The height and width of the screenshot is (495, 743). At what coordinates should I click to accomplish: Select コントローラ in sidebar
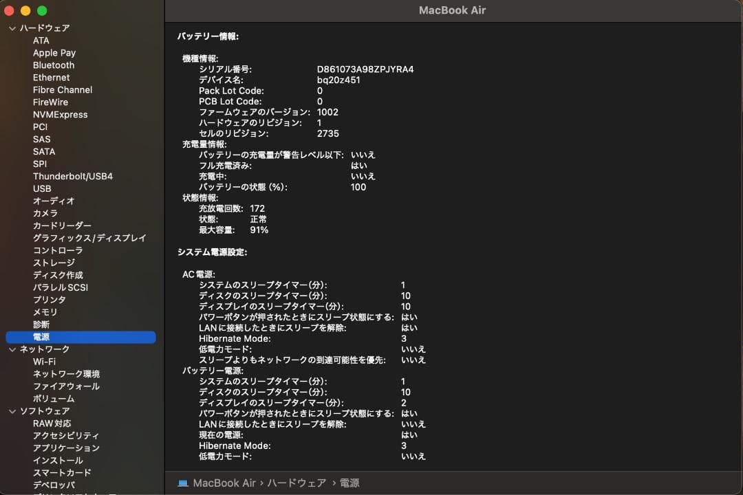coord(58,250)
